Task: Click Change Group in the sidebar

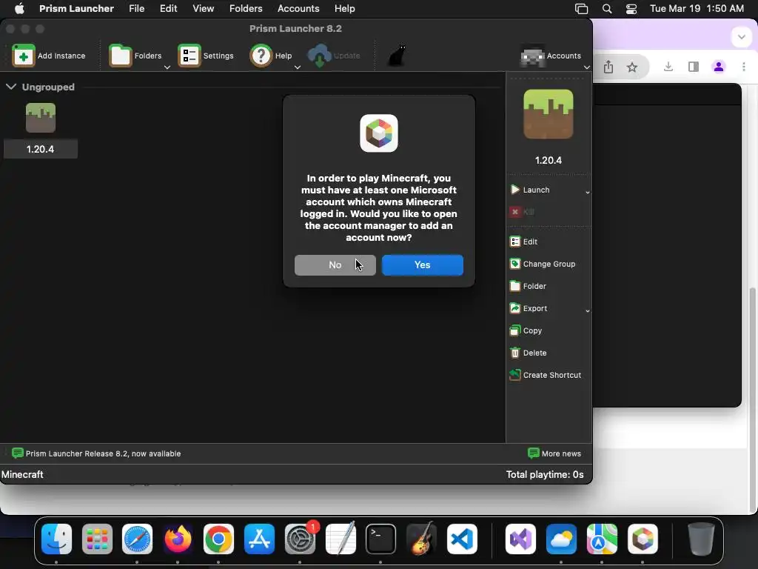Action: coord(543,264)
